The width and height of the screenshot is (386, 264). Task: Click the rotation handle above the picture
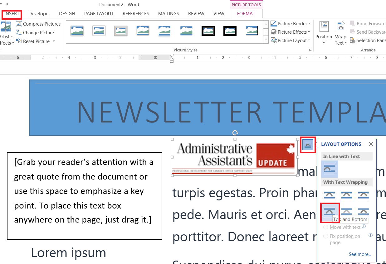point(235,133)
